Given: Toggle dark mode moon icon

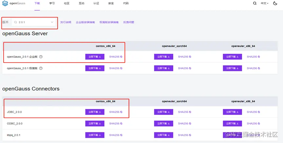Looking at the screenshot, I should click(275, 3).
